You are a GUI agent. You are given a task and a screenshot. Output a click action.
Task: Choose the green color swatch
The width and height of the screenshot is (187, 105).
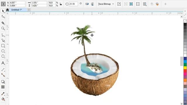coord(185,65)
